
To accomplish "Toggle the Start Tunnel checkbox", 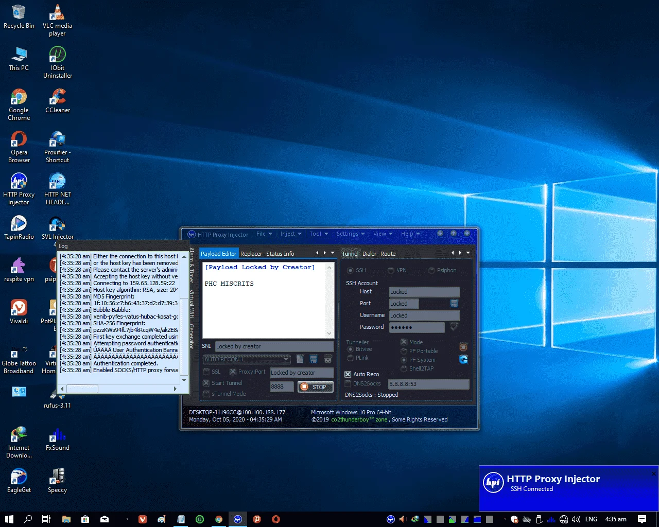I will click(x=206, y=383).
